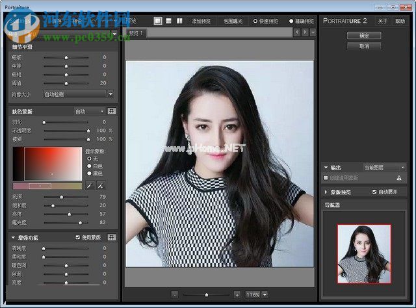
Task: Go to previous preview tab arrow
Action: [296, 32]
